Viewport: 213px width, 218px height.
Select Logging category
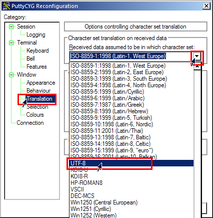[x=36, y=35]
